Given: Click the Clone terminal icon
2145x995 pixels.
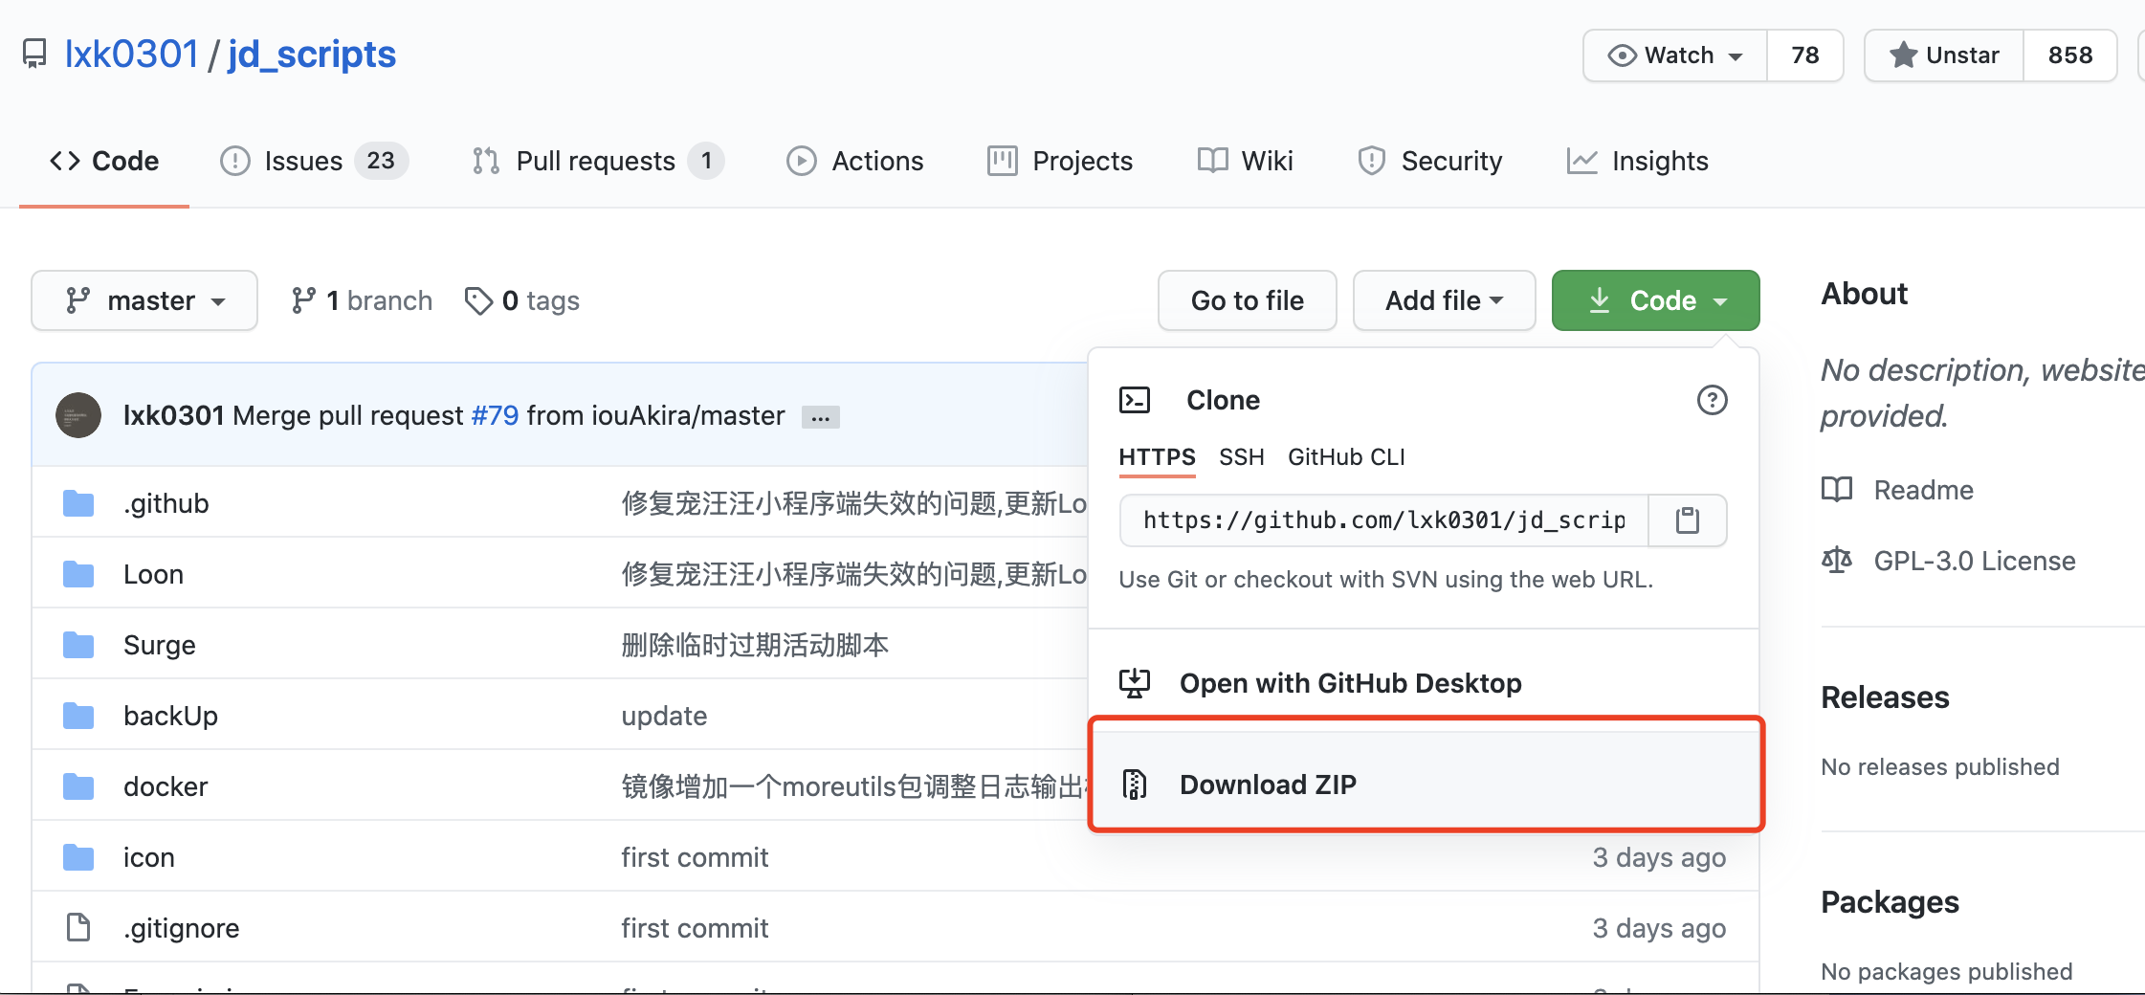Looking at the screenshot, I should pyautogui.click(x=1135, y=400).
